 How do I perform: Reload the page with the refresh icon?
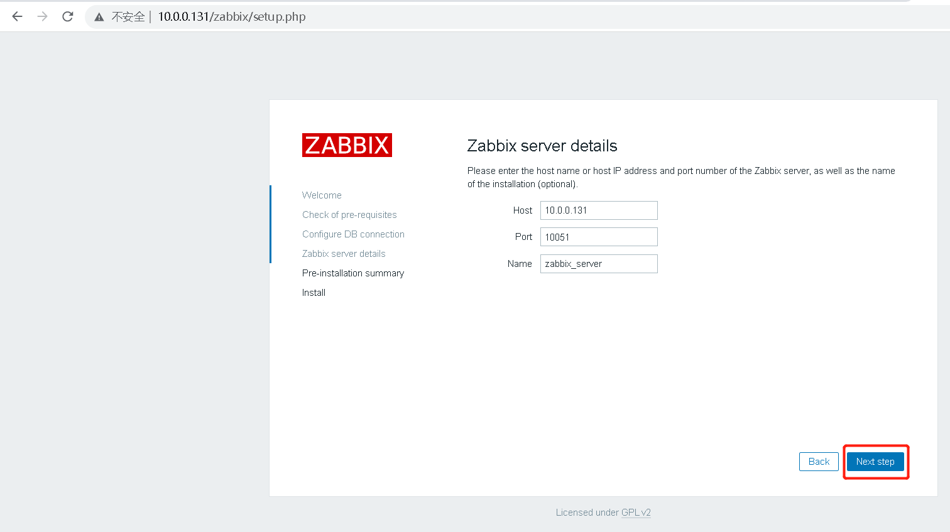[68, 16]
